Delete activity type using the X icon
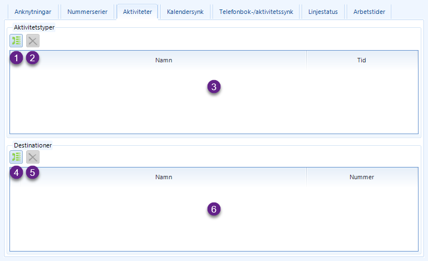428x261 pixels. point(33,41)
